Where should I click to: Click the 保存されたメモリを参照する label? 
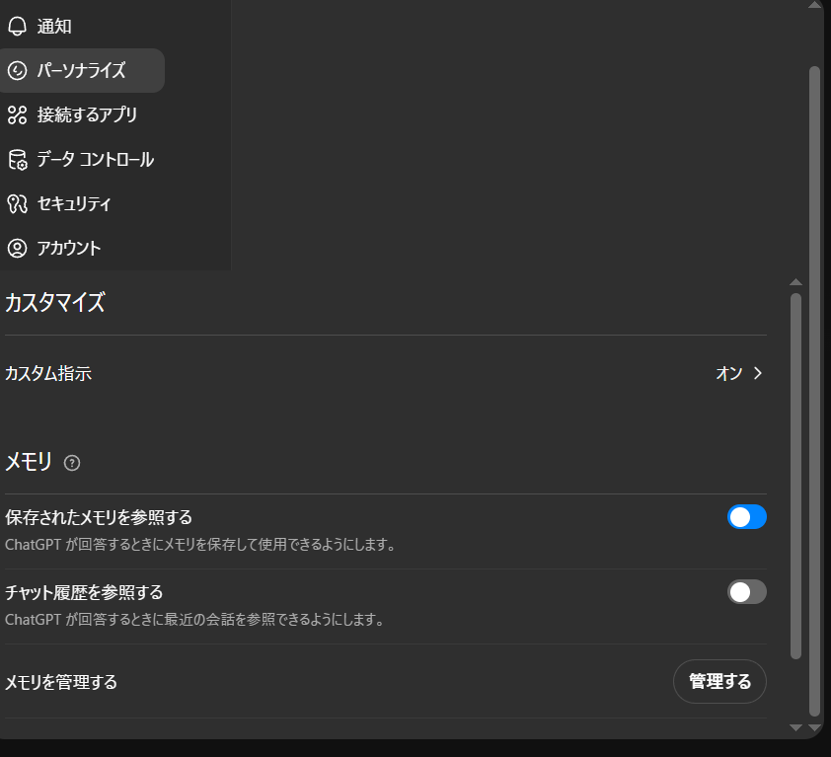coord(99,517)
